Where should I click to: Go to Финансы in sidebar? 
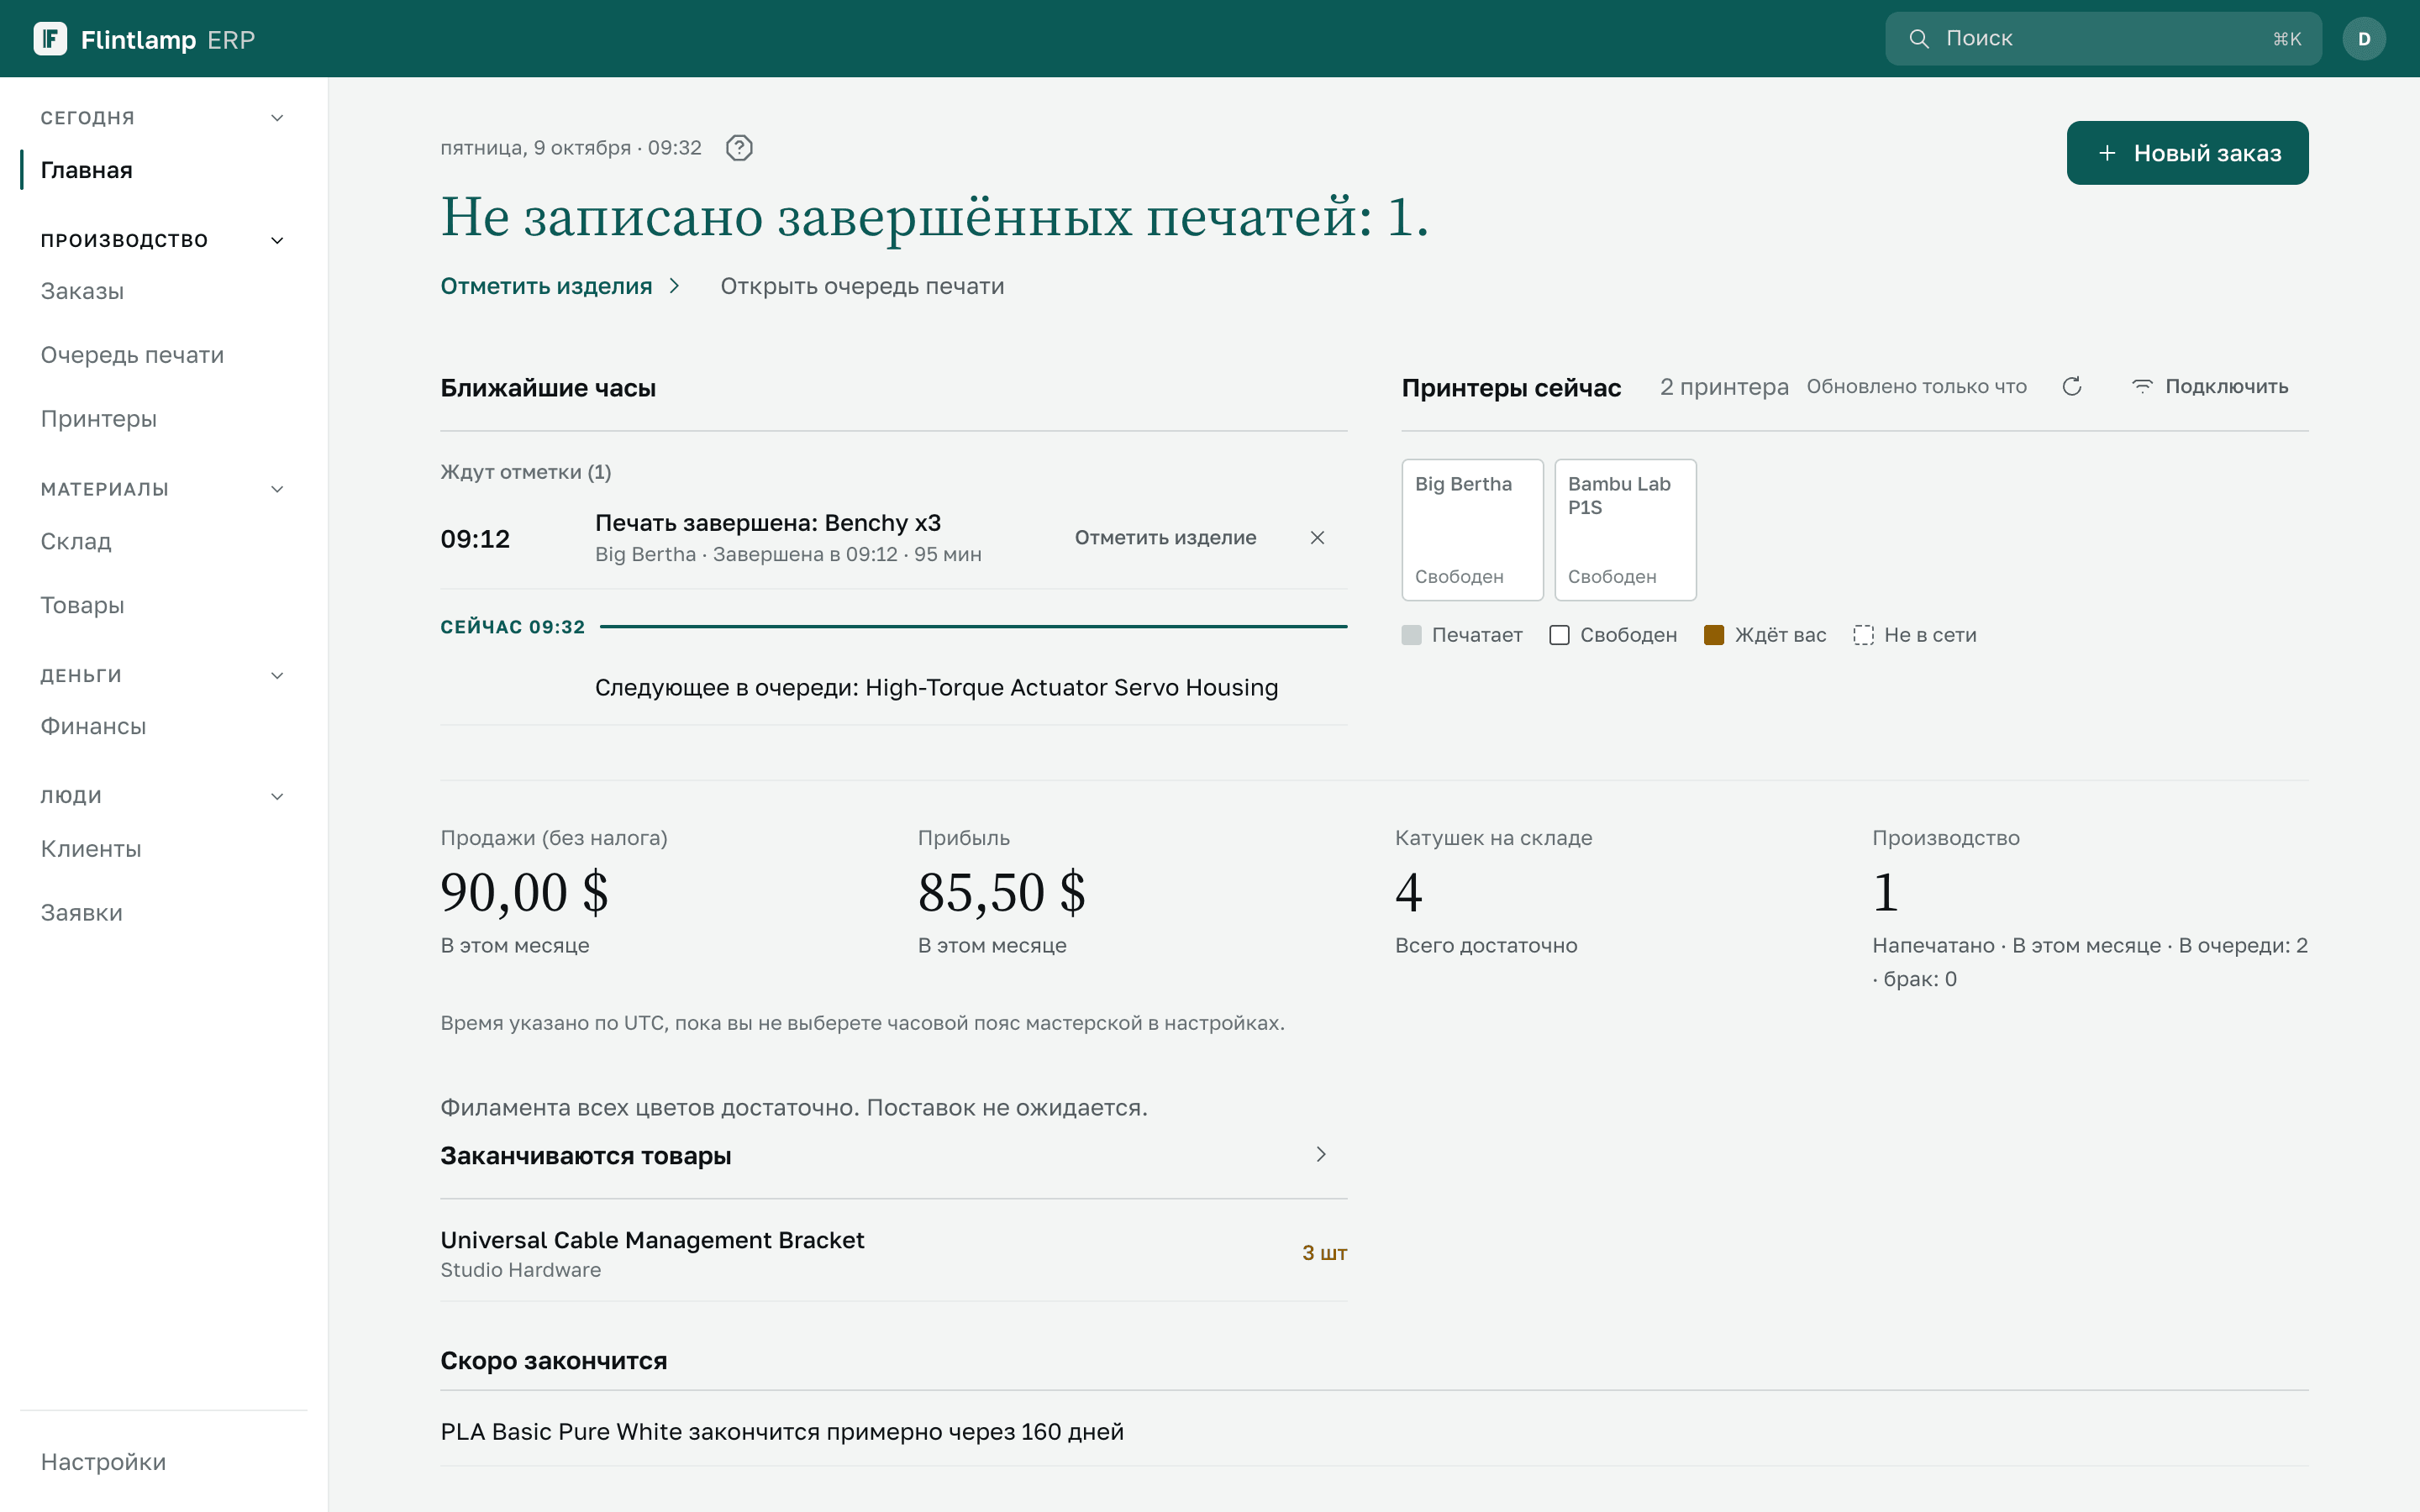tap(93, 726)
